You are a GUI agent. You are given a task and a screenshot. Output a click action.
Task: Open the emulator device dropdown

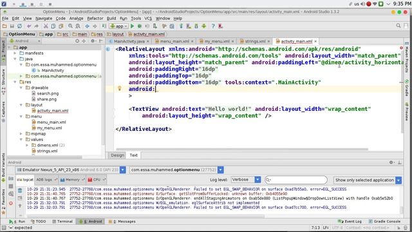pos(123,170)
